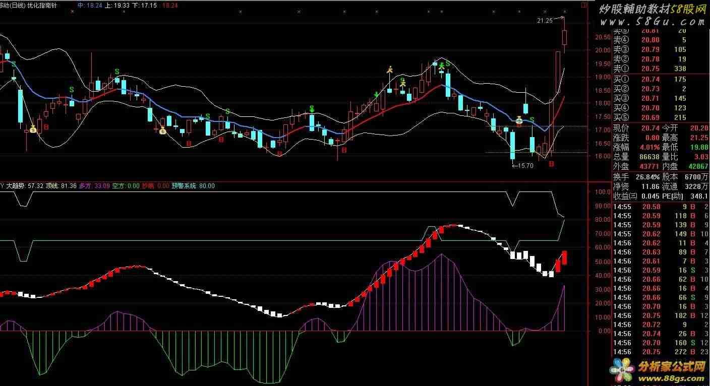The height and width of the screenshot is (386, 710).
Task: Click the 流通 3228万 value
Action: coord(697,186)
